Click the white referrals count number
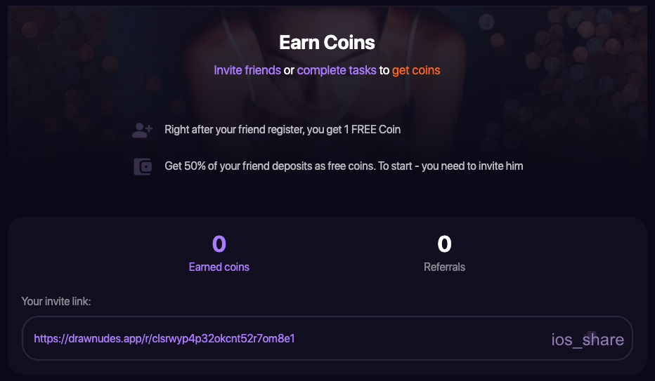The height and width of the screenshot is (381, 655). tap(444, 244)
